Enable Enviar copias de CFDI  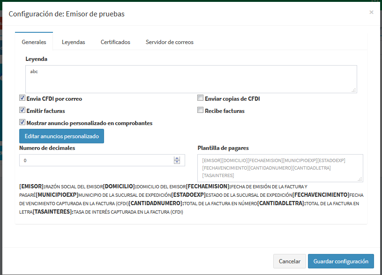(201, 98)
